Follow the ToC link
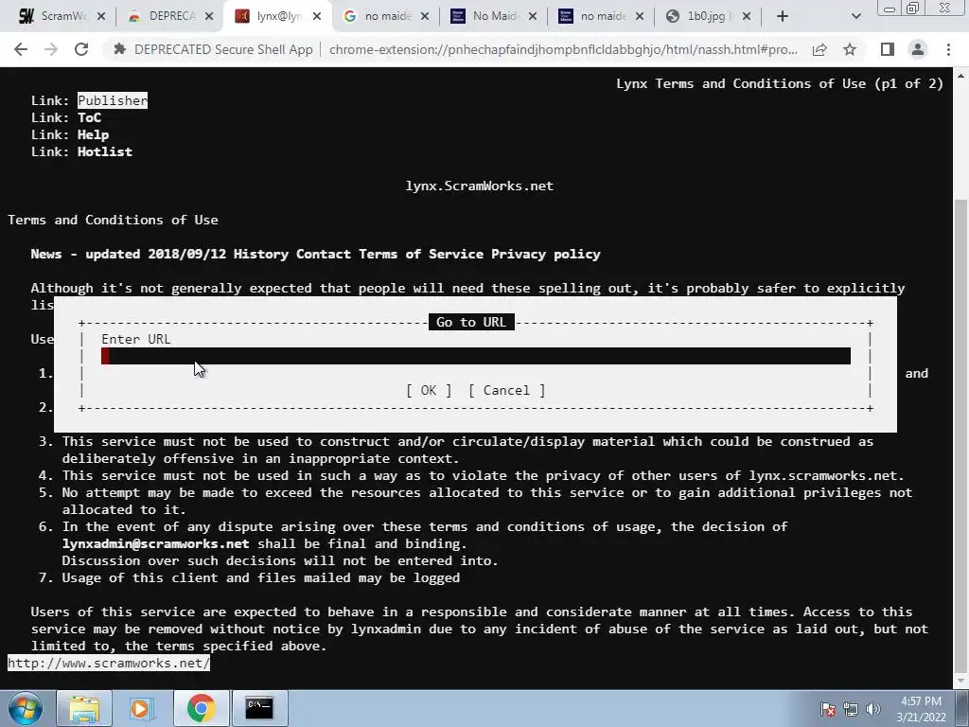This screenshot has height=727, width=969. click(89, 117)
